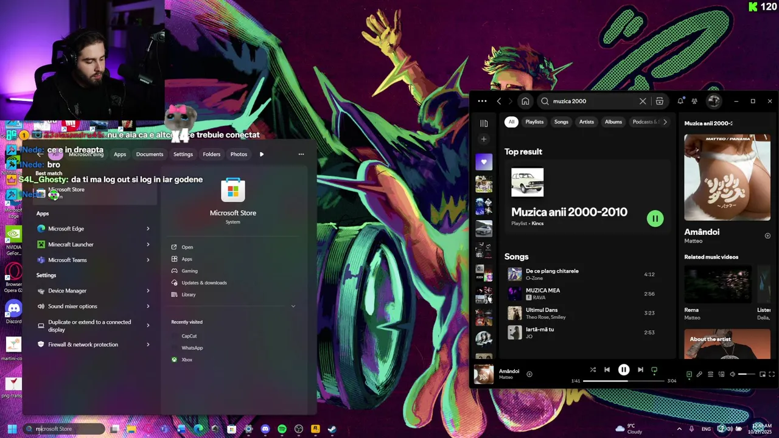Open the play queue icon
This screenshot has height=438, width=779.
coord(710,374)
